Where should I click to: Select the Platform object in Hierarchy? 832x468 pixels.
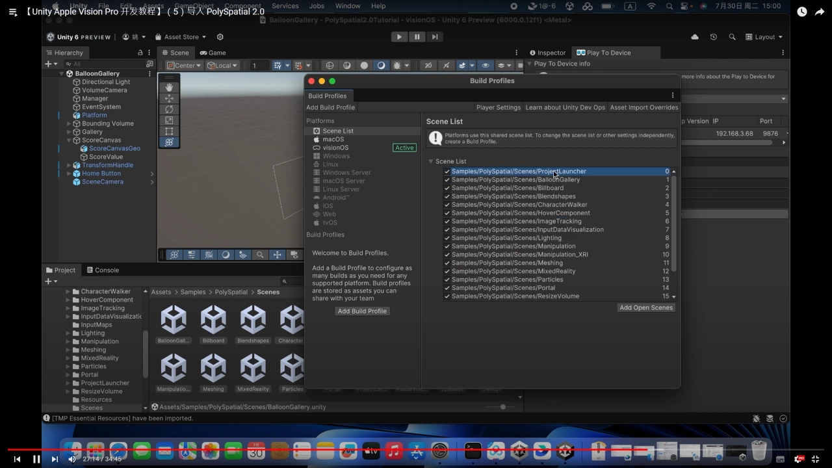[94, 115]
